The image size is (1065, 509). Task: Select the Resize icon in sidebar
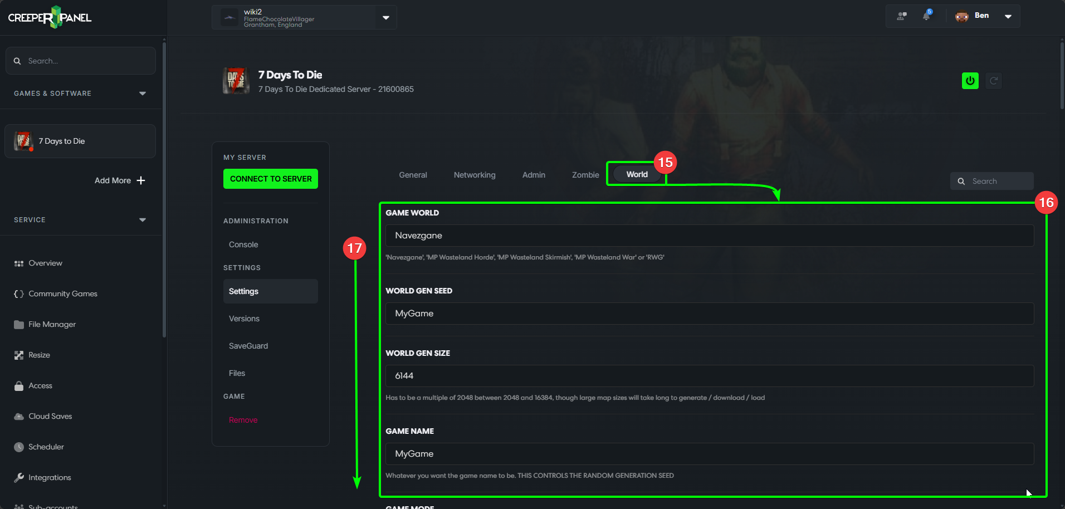(18, 355)
